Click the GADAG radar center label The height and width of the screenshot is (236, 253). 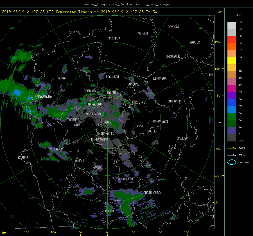coord(107,122)
